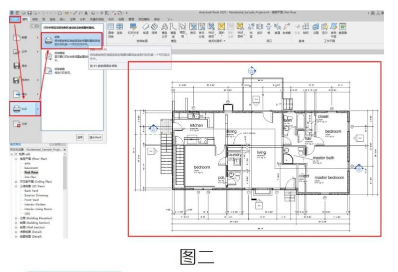
Task: Open the work plane Viewer
Action: coord(342,28)
